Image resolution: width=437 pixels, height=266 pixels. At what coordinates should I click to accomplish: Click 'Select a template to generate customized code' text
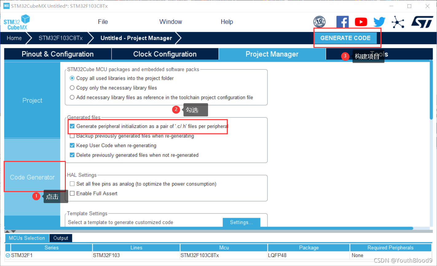coord(120,222)
